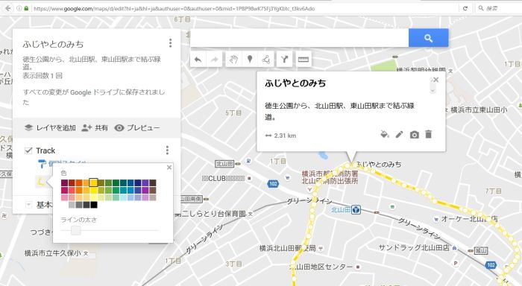
Task: Click the 横浜市立牛久保小 school label
Action: coord(53,253)
